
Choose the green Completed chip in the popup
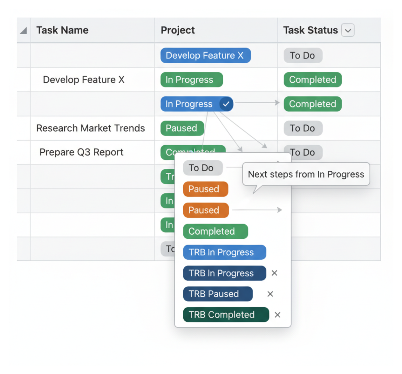(215, 231)
